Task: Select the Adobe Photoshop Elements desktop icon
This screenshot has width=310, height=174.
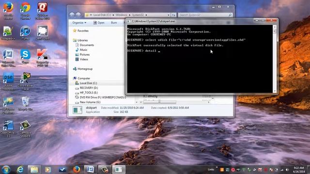Action: 8,81
